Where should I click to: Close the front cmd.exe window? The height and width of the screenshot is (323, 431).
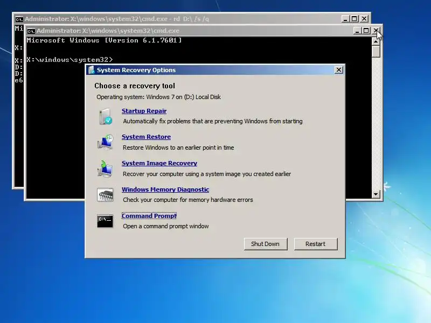tap(376, 31)
